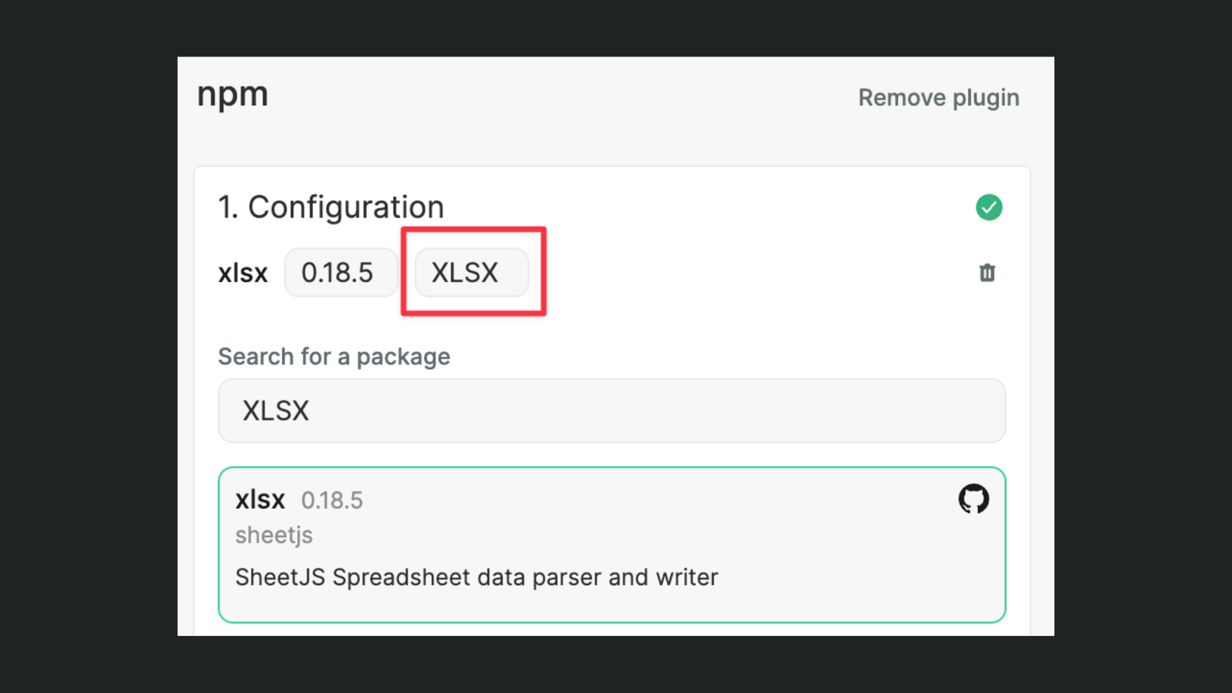Click the word "Configuration" in the section title

tap(346, 207)
